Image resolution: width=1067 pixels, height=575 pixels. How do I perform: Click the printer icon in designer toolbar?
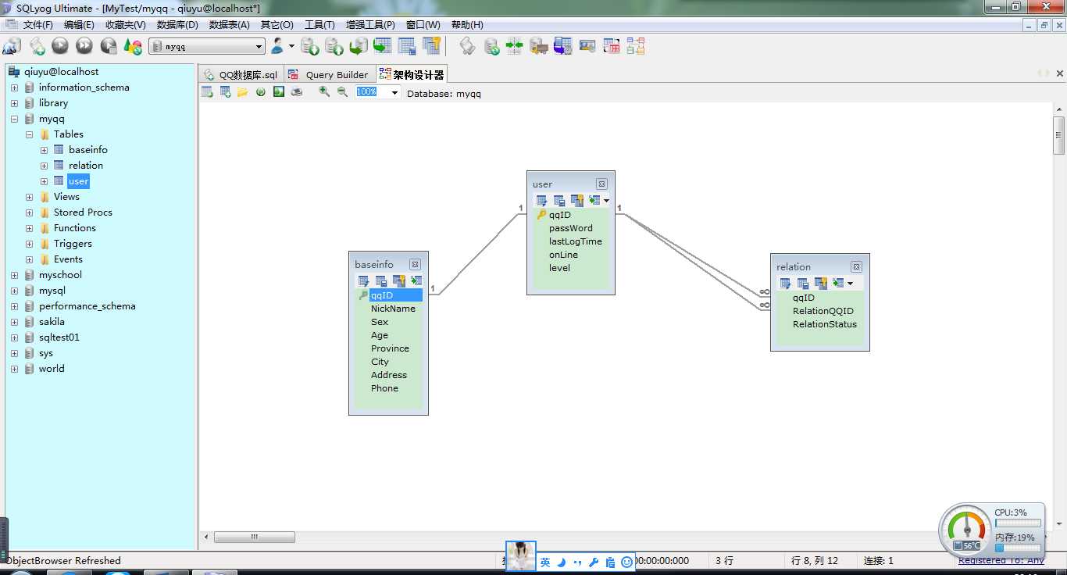(x=297, y=92)
